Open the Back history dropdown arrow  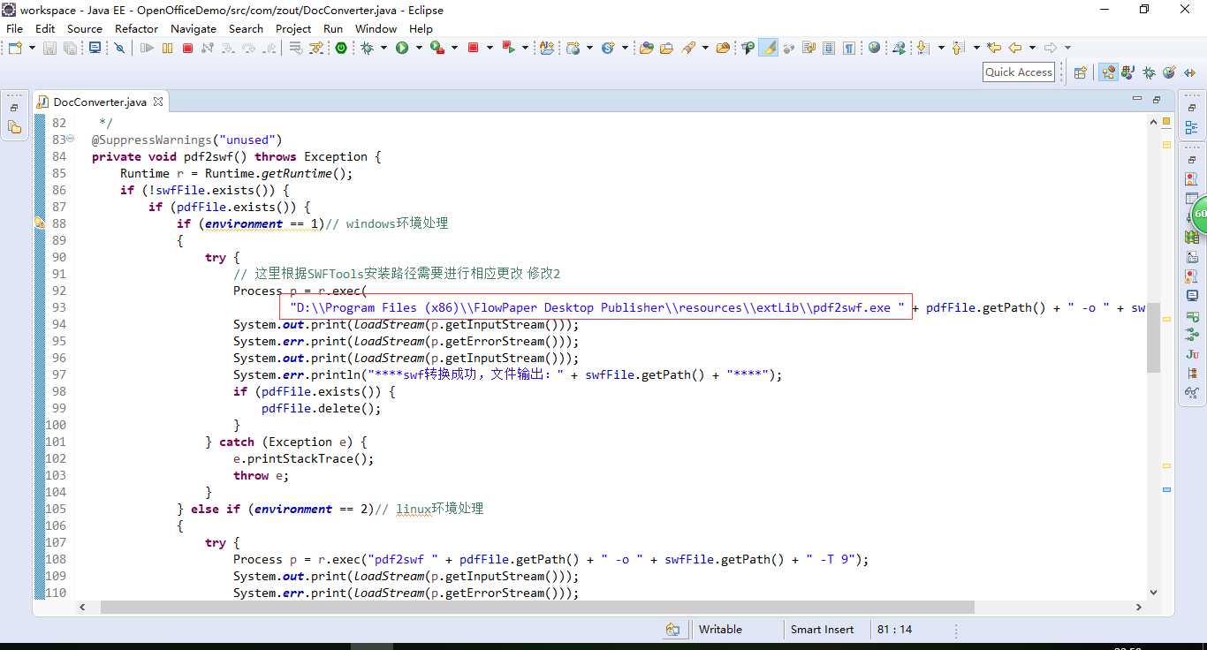(x=1032, y=48)
